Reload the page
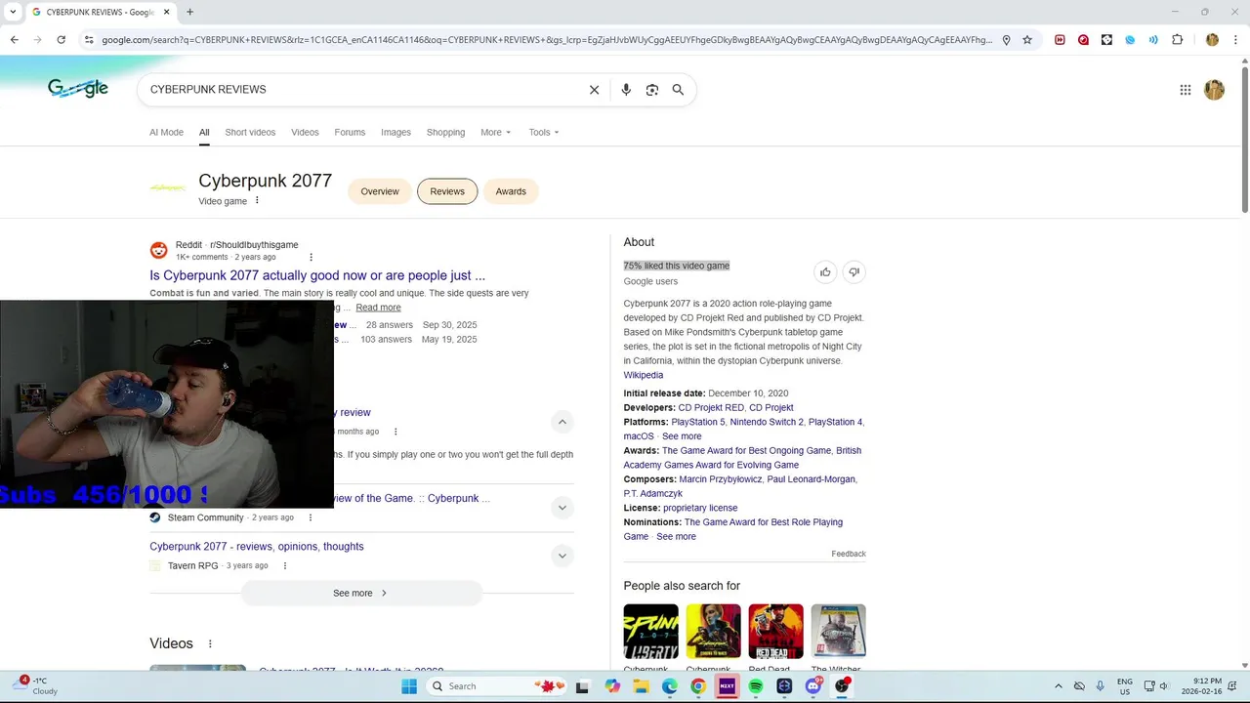 61,40
